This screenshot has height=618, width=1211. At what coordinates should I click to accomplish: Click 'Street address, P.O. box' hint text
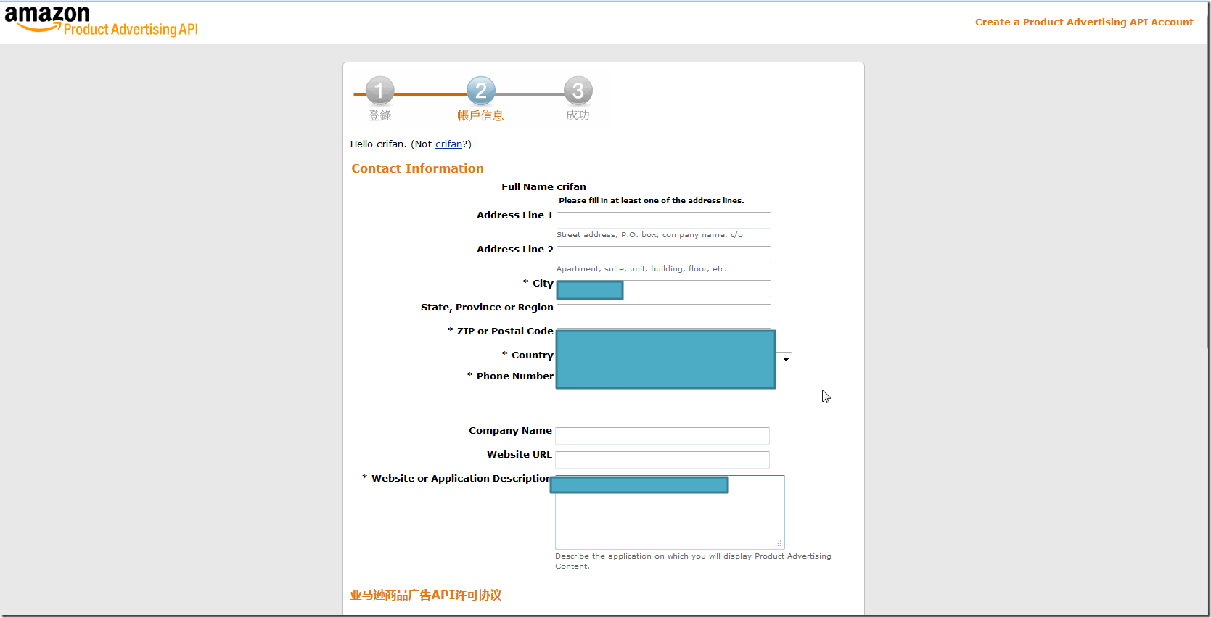(649, 235)
